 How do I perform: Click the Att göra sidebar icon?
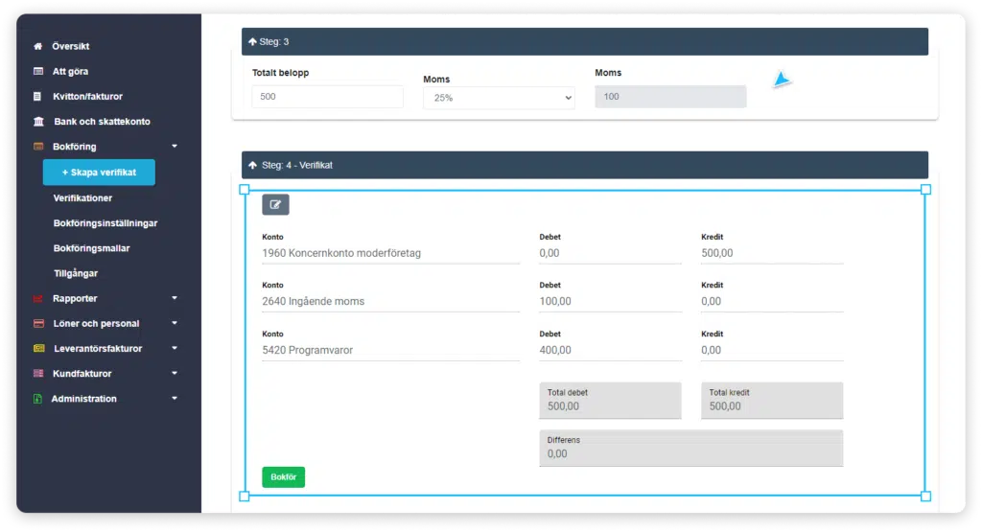38,71
